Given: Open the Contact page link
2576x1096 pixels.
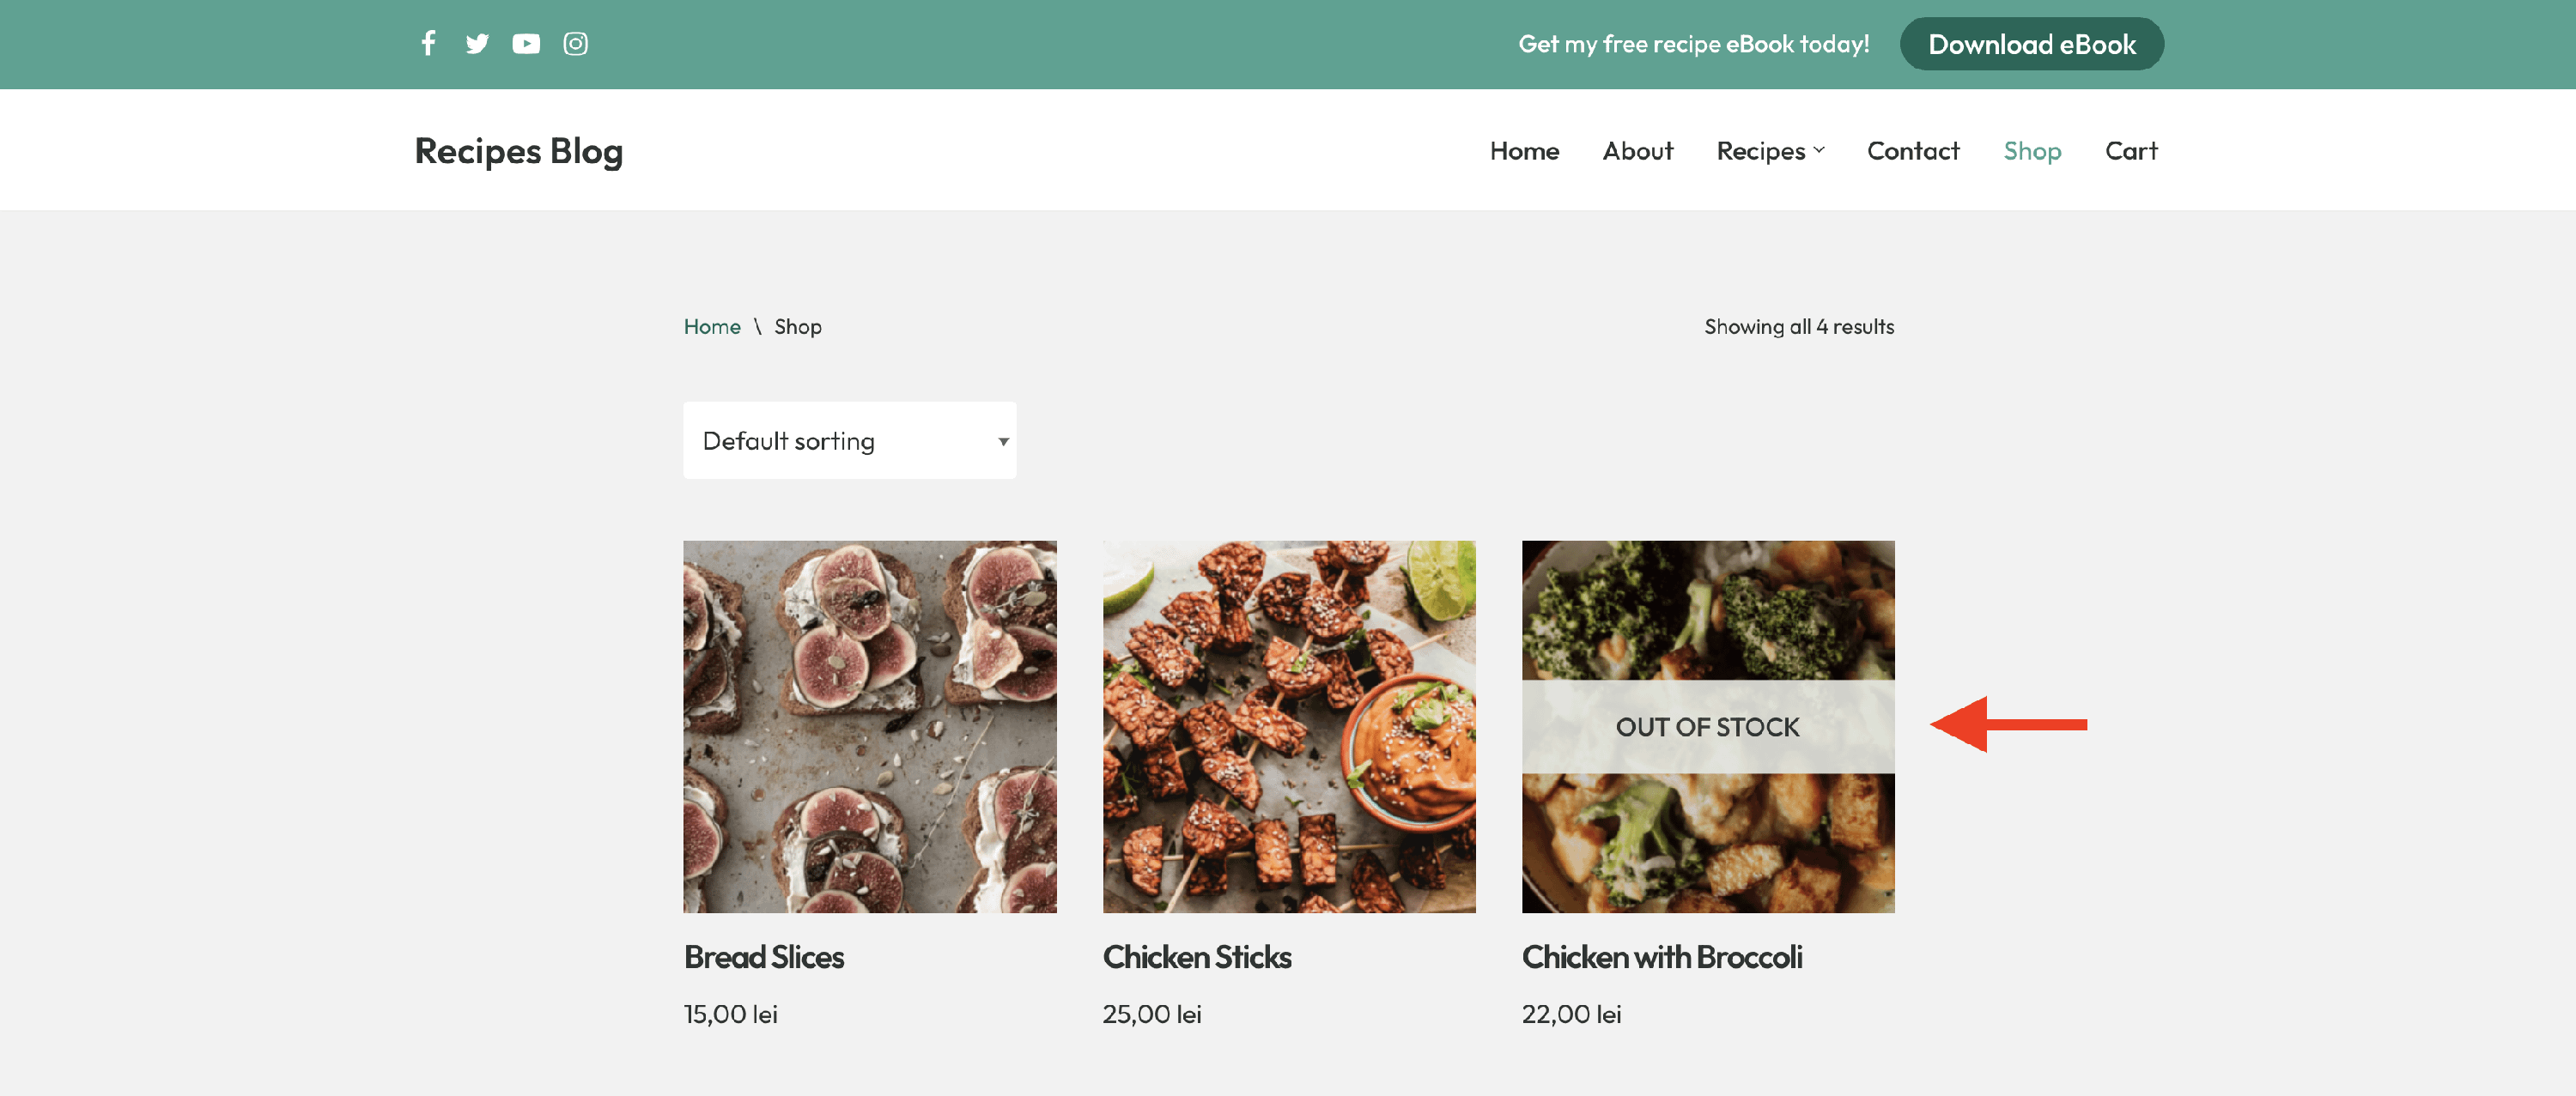Looking at the screenshot, I should click(1913, 151).
